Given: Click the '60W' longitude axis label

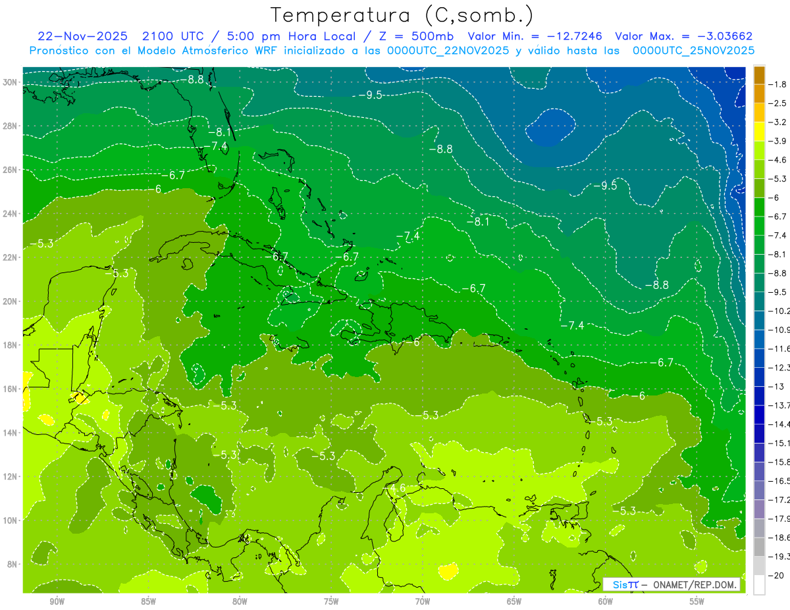Looking at the screenshot, I should coord(606,602).
